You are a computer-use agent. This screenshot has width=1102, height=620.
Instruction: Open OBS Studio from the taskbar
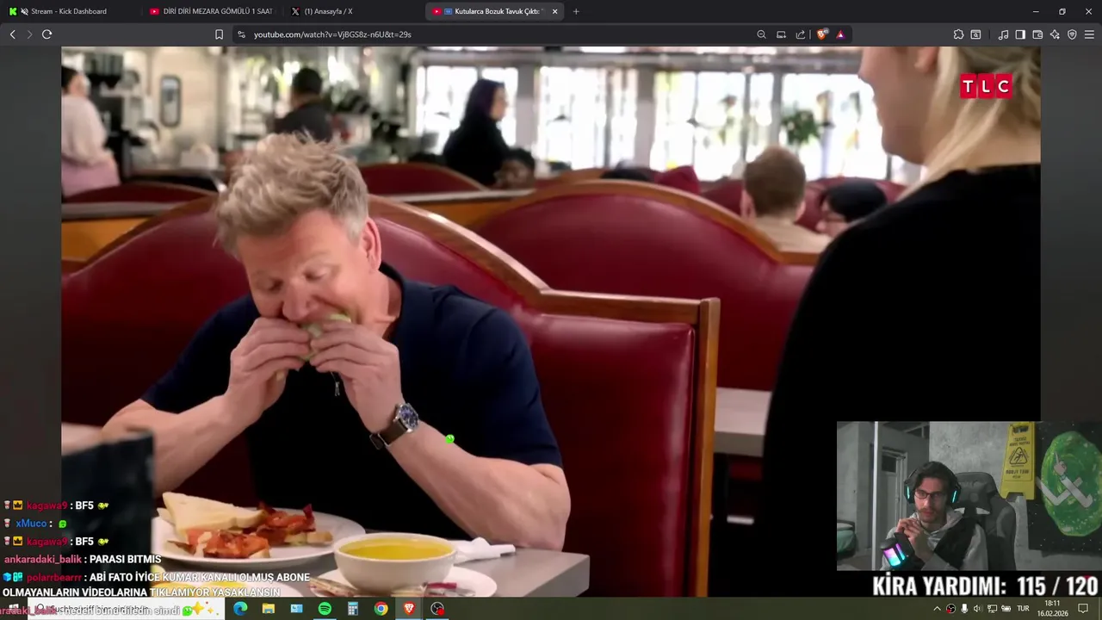[437, 609]
